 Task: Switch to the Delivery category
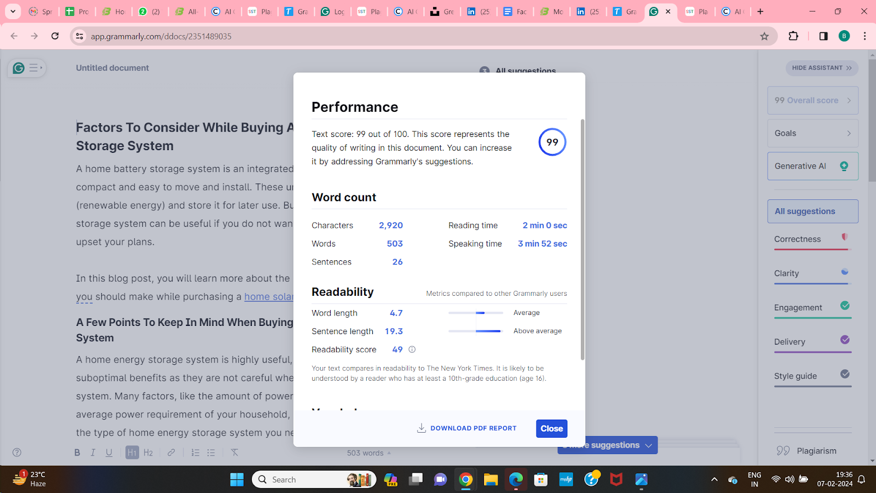click(x=813, y=342)
